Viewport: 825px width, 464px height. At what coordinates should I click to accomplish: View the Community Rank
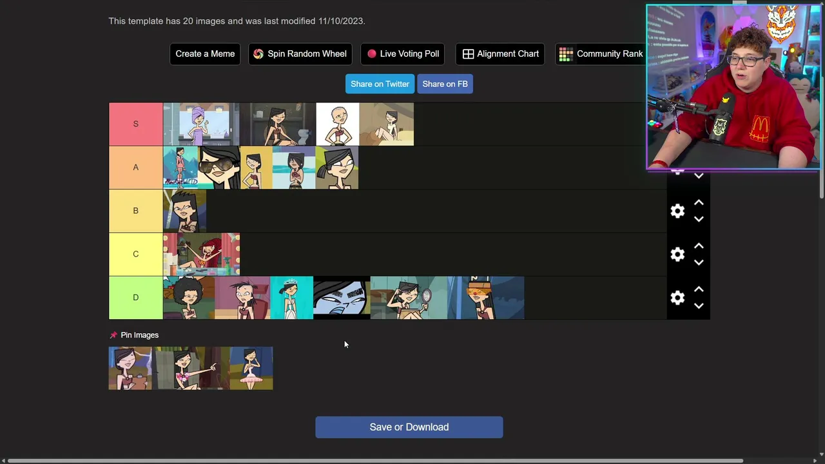pyautogui.click(x=601, y=53)
